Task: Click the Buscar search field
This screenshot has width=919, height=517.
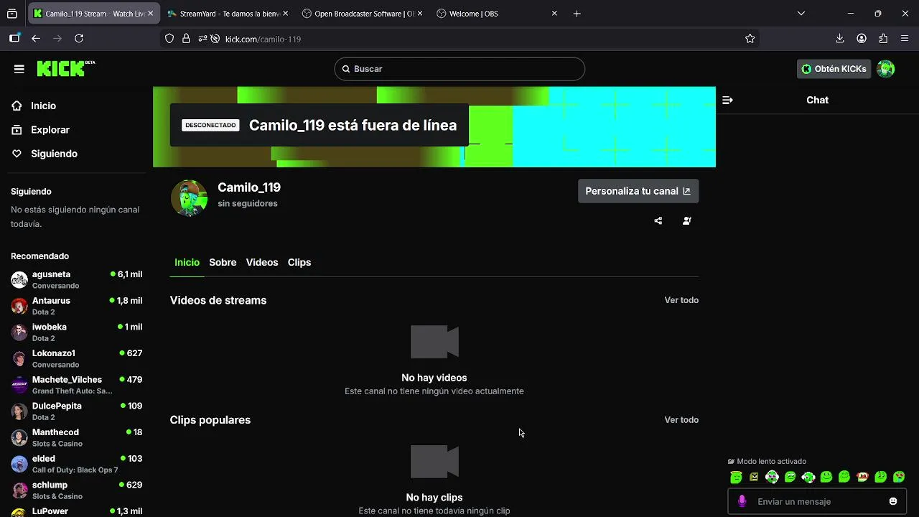Action: [x=459, y=69]
